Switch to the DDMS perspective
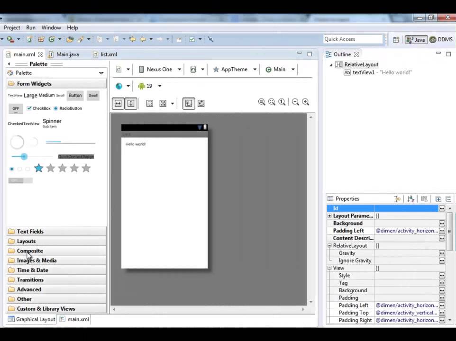This screenshot has height=341, width=456. [441, 39]
